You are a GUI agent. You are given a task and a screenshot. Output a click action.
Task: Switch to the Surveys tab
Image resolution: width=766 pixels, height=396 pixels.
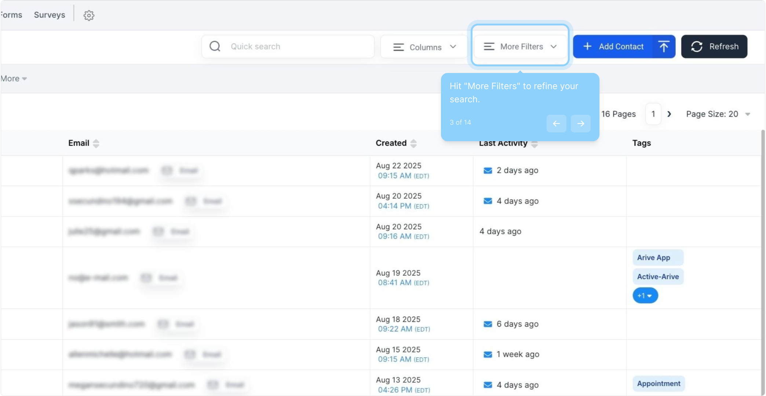[50, 15]
